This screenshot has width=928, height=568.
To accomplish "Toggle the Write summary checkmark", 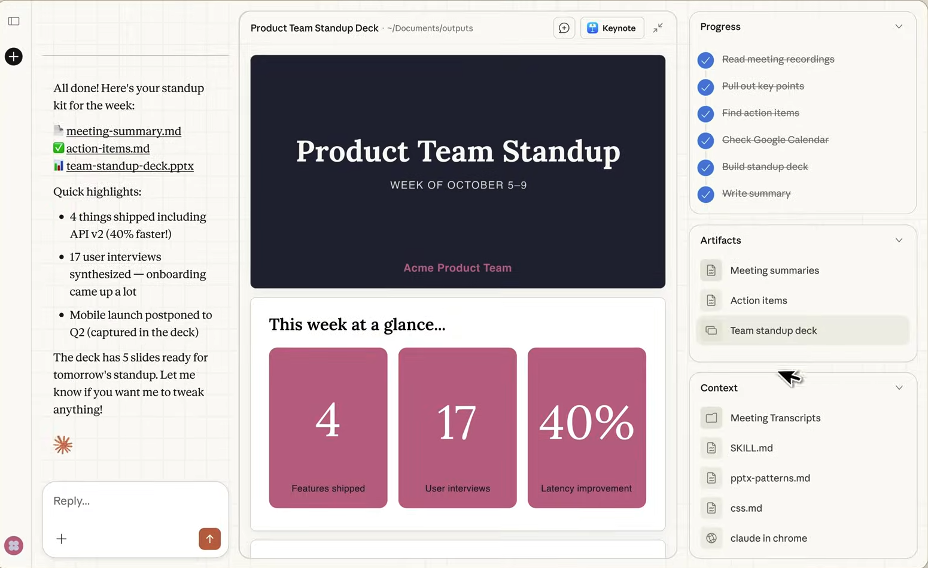I will point(705,195).
